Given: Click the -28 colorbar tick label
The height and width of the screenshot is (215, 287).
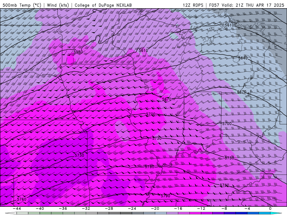Looking at the screenshot, I should click(109, 209).
